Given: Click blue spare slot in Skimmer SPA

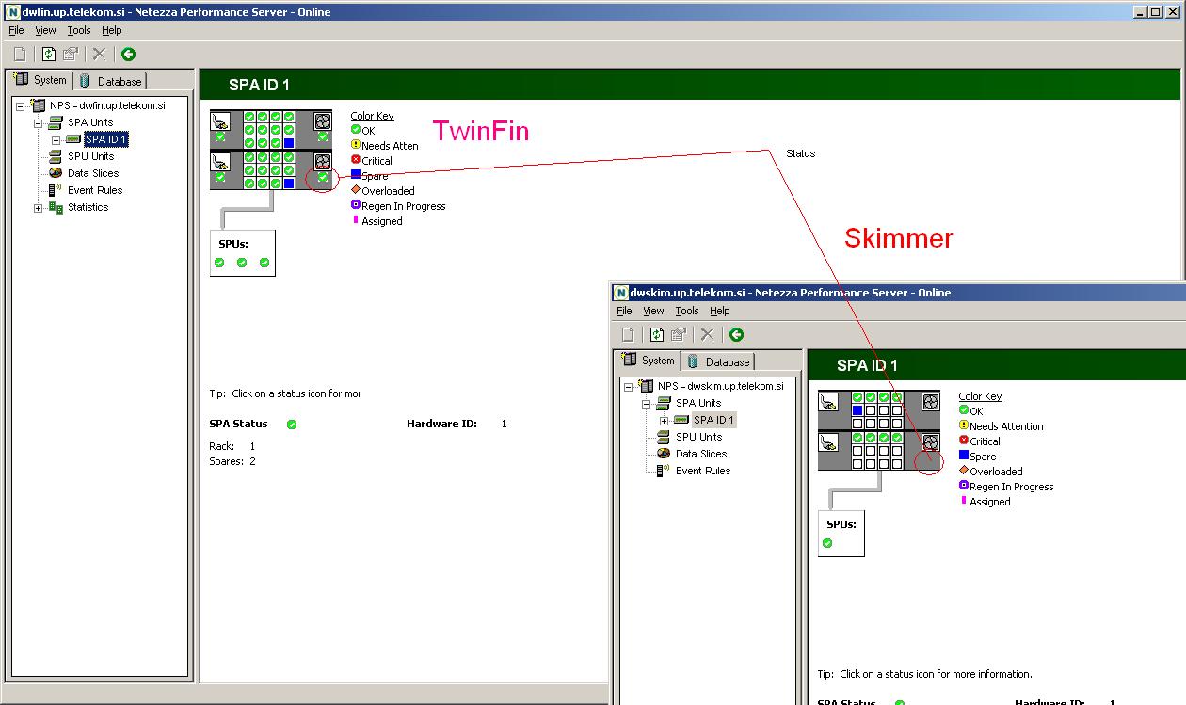Looking at the screenshot, I should click(857, 410).
